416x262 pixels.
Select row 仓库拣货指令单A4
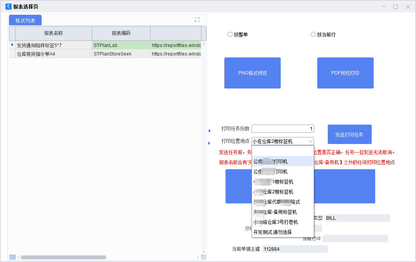pyautogui.click(x=54, y=54)
